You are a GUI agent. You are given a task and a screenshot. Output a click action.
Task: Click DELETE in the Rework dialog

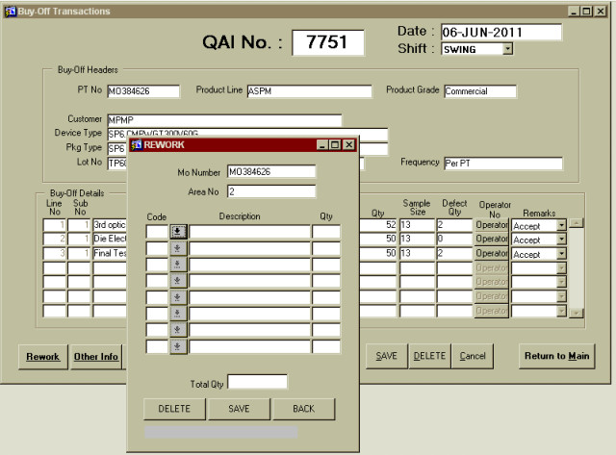(174, 409)
